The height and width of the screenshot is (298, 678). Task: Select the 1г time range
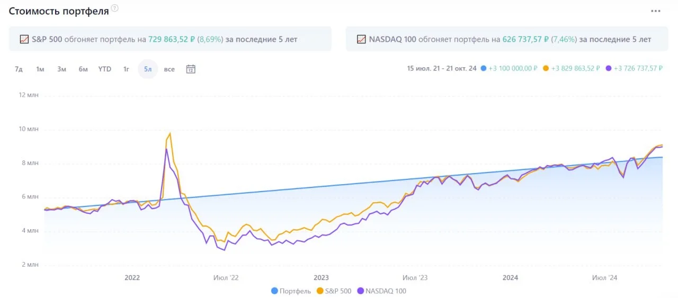126,69
